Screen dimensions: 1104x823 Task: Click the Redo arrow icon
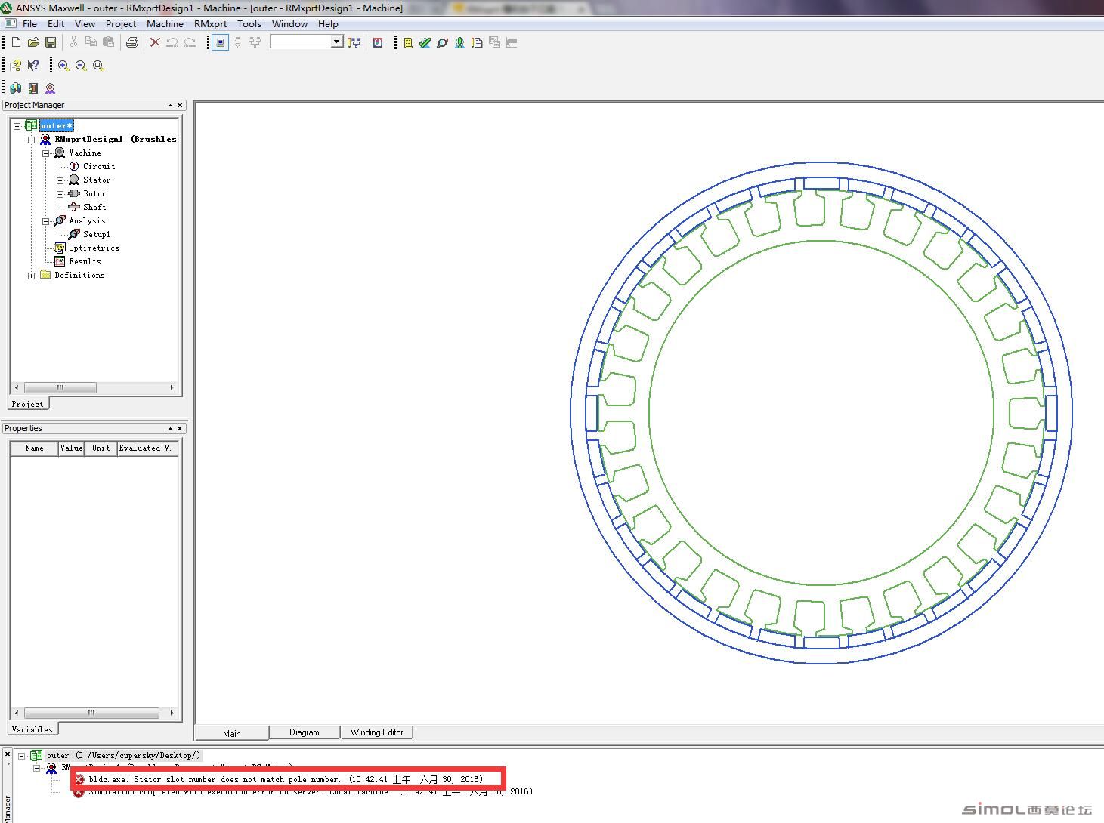pos(190,42)
